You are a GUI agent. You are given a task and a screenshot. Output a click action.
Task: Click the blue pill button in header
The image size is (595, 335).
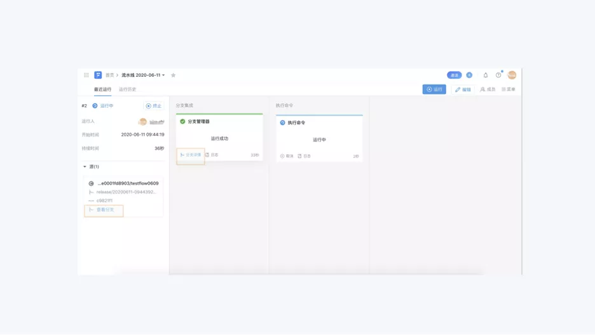click(455, 75)
